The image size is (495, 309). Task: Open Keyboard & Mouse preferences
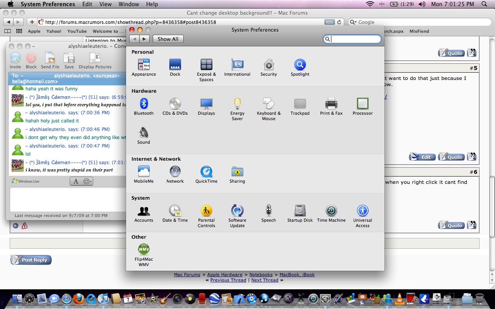coord(268,109)
